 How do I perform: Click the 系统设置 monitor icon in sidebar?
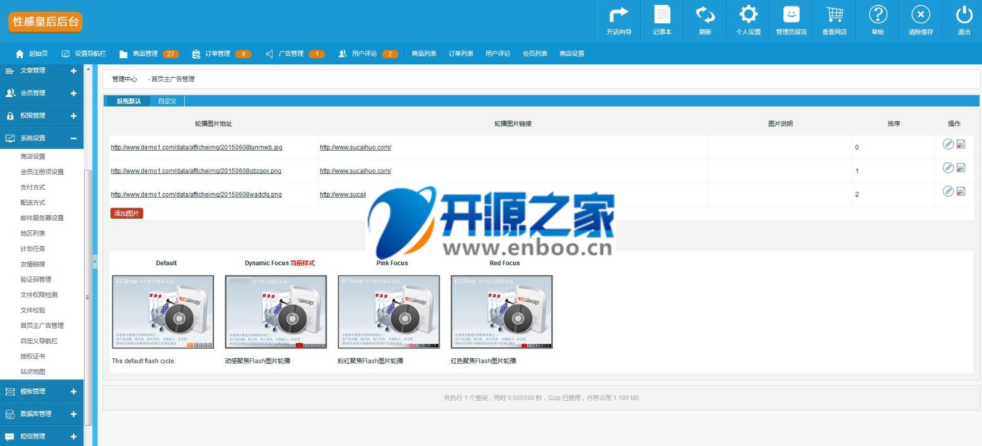[x=10, y=138]
